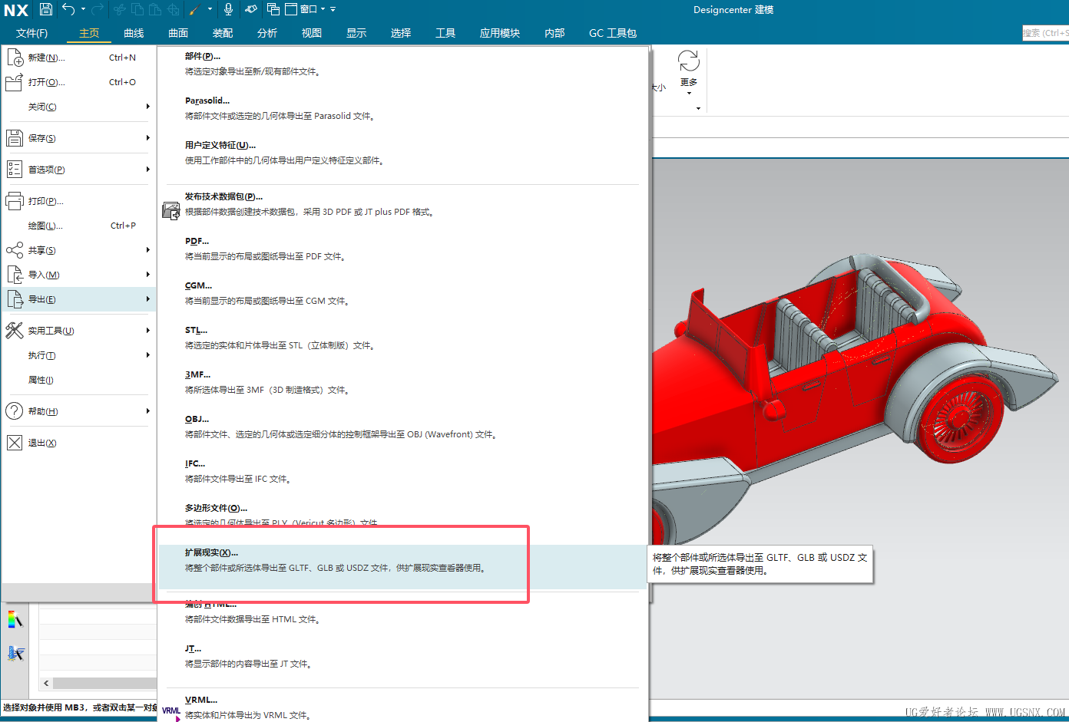Click the 保存(S) save icon in file menu
This screenshot has width=1069, height=722.
pyautogui.click(x=15, y=138)
